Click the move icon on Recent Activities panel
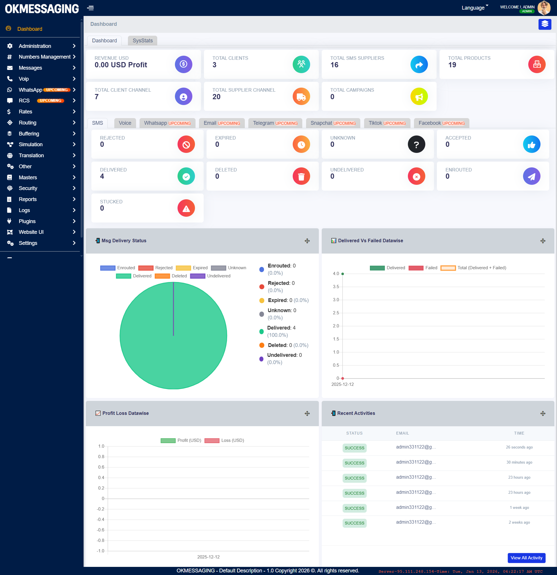 pos(542,413)
